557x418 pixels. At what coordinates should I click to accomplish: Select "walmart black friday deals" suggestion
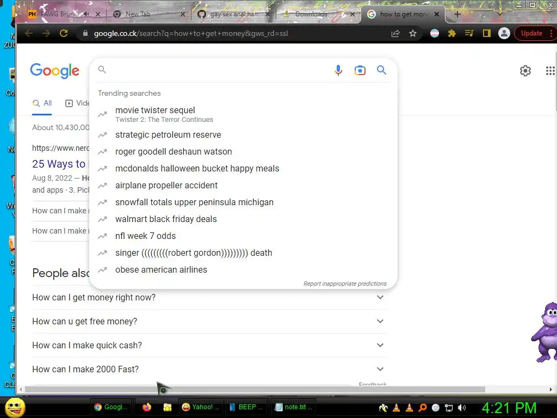243,219
